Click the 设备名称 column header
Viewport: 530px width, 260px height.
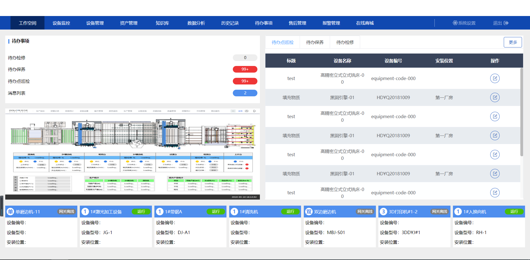pos(342,61)
